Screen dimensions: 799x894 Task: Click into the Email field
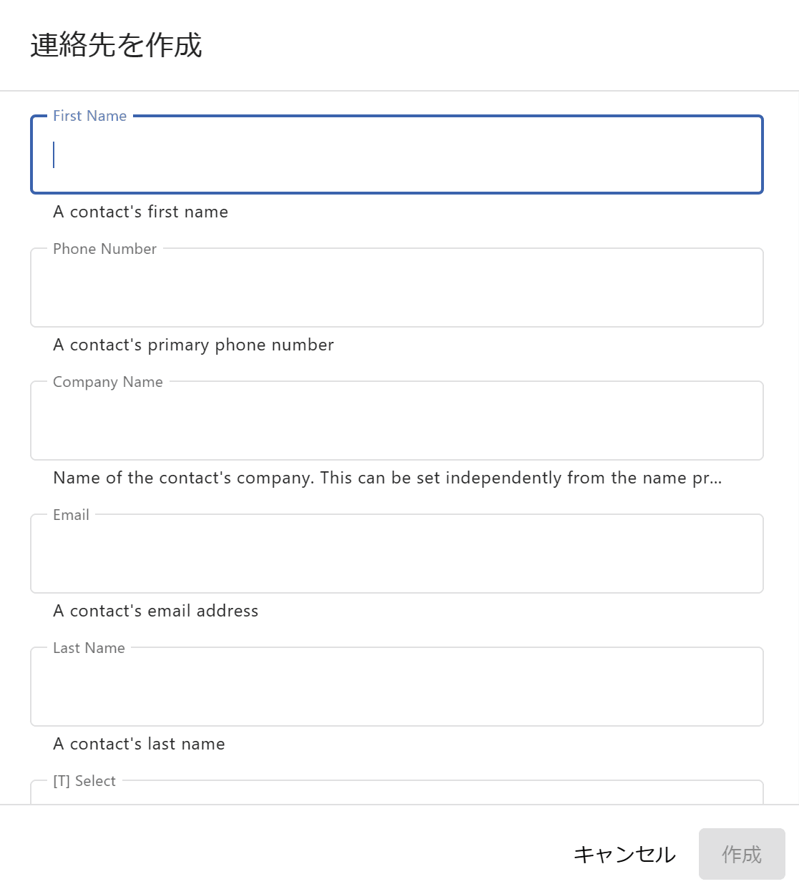[396, 554]
